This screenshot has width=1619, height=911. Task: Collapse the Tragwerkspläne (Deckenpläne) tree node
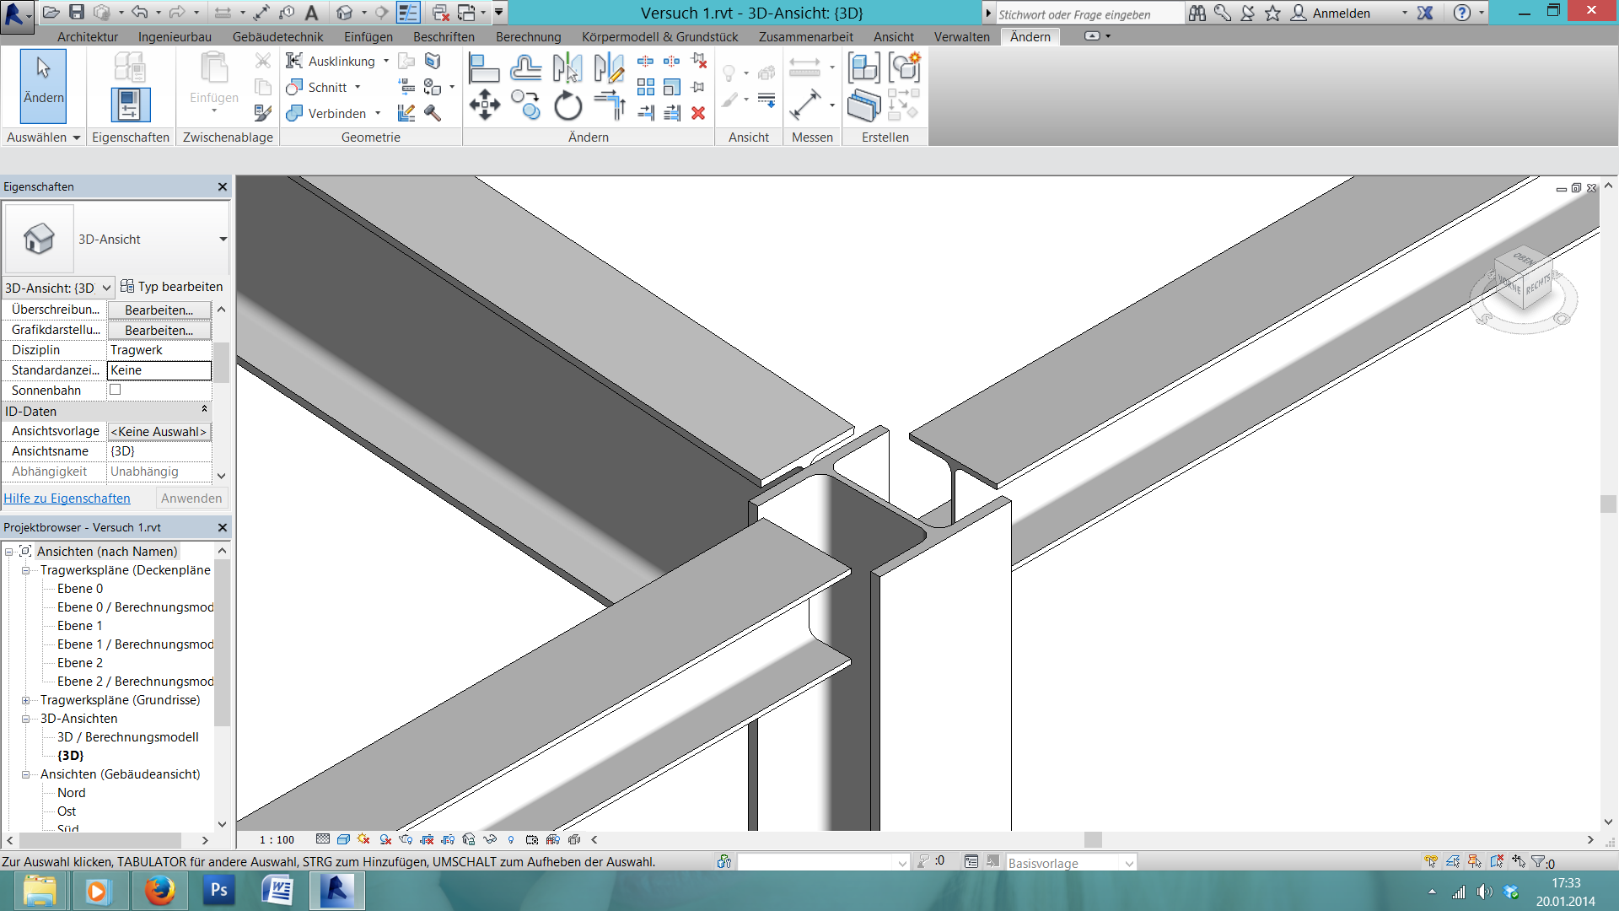(25, 570)
